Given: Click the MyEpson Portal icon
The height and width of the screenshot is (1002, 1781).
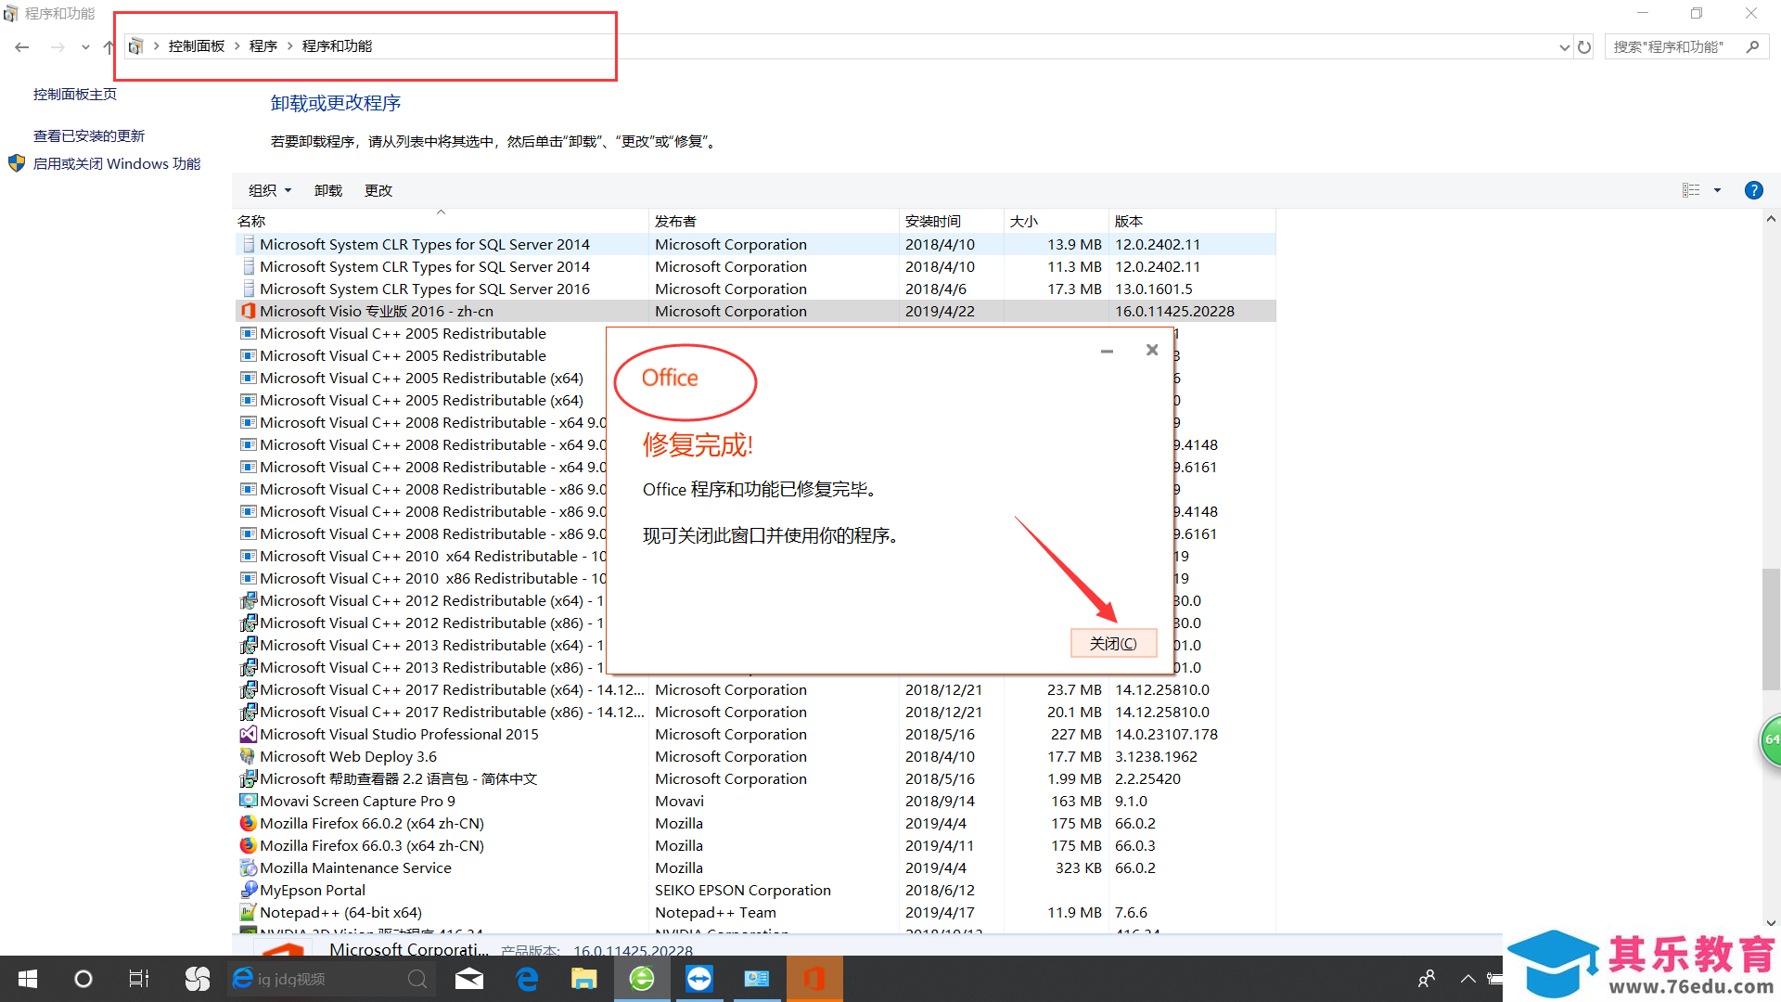Looking at the screenshot, I should 248,890.
